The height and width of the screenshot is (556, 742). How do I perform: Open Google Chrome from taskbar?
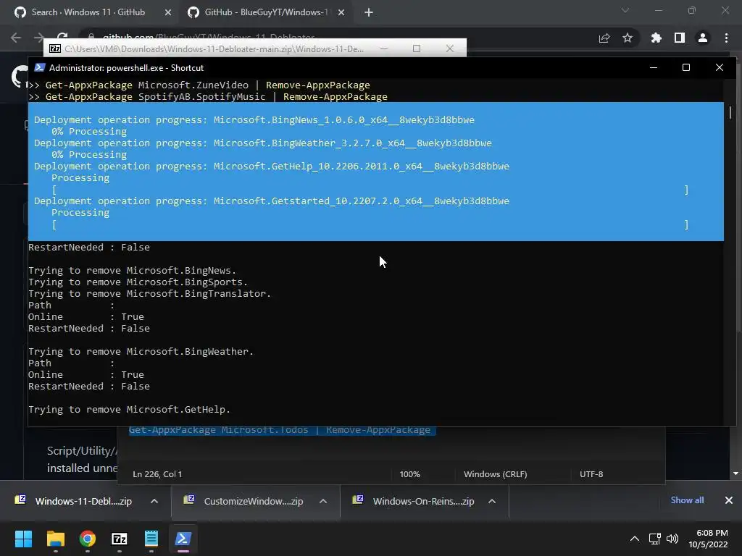pyautogui.click(x=87, y=539)
